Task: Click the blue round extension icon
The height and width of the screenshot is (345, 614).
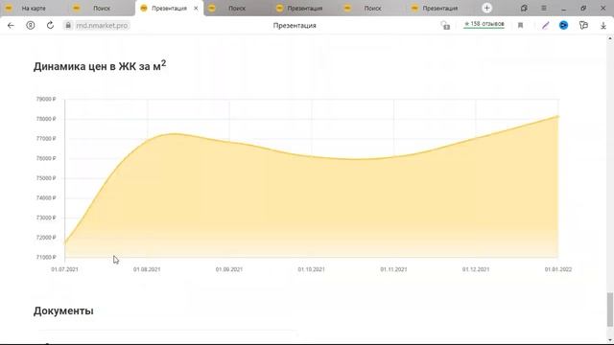Action: tap(563, 26)
